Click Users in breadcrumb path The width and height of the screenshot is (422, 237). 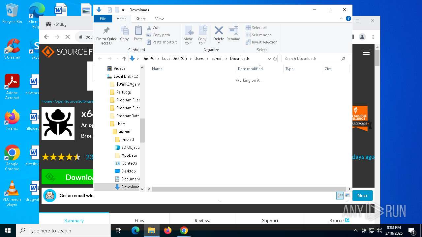pos(199,59)
